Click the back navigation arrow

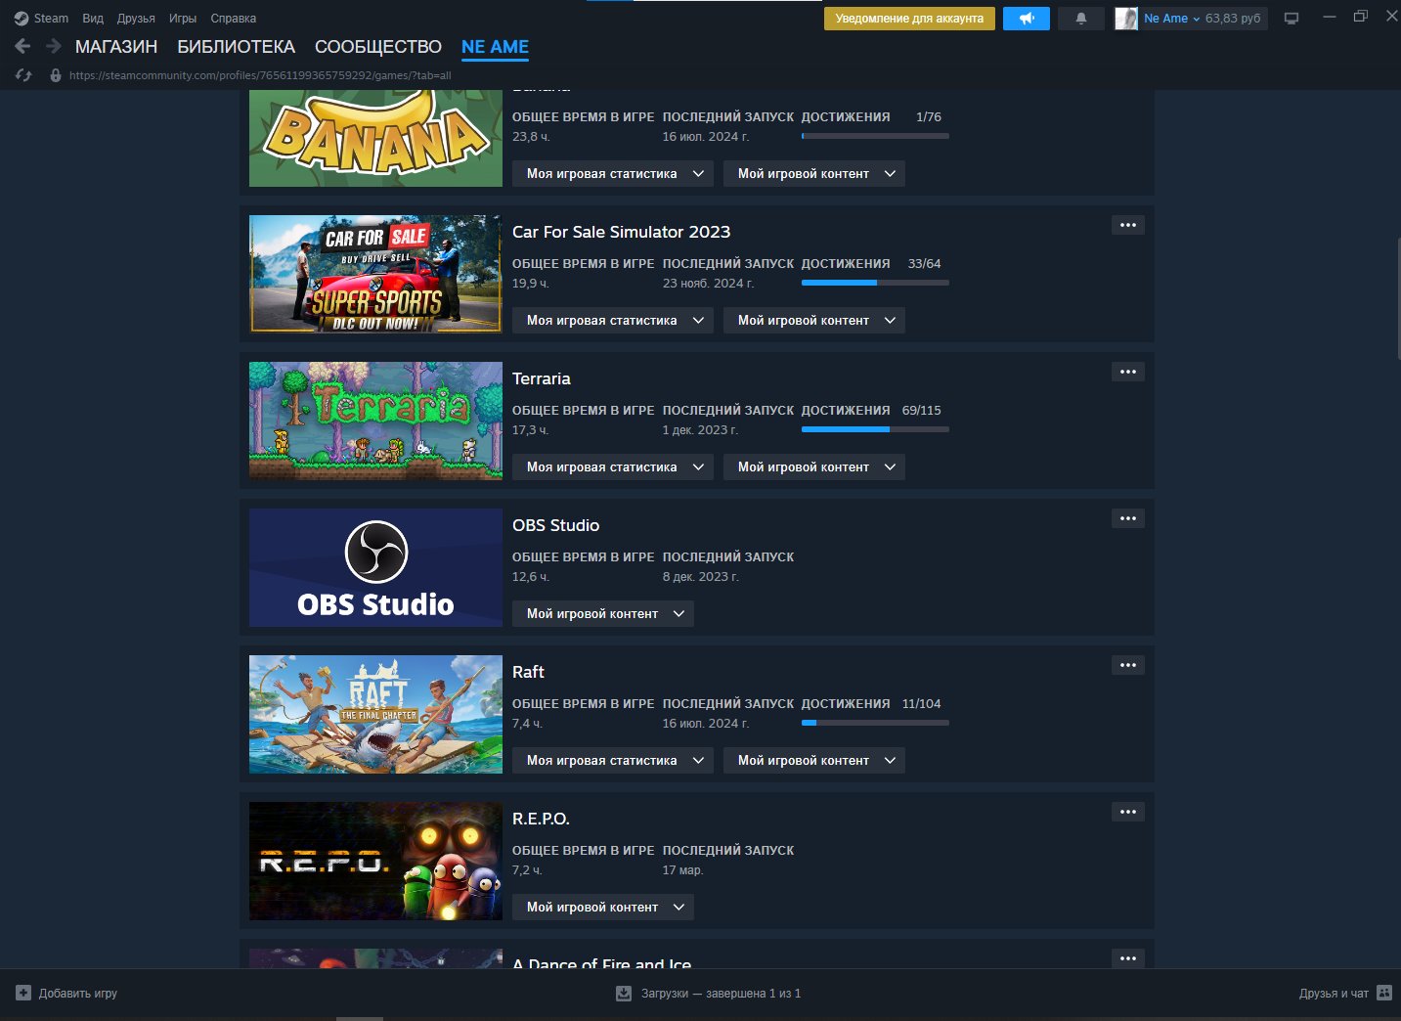pyautogui.click(x=23, y=46)
